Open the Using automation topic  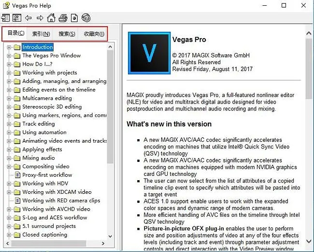(x=44, y=132)
